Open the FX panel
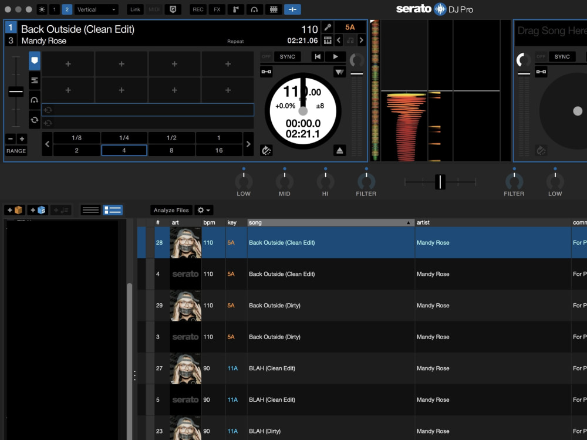This screenshot has height=440, width=587. coord(217,9)
